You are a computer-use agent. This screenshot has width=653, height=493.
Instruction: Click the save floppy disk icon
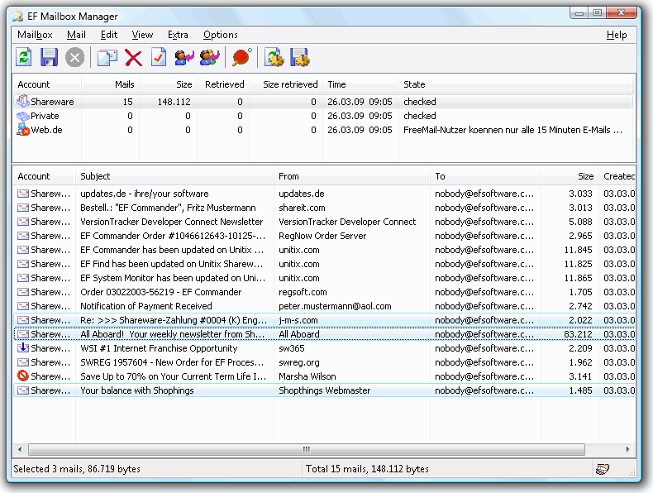click(50, 57)
